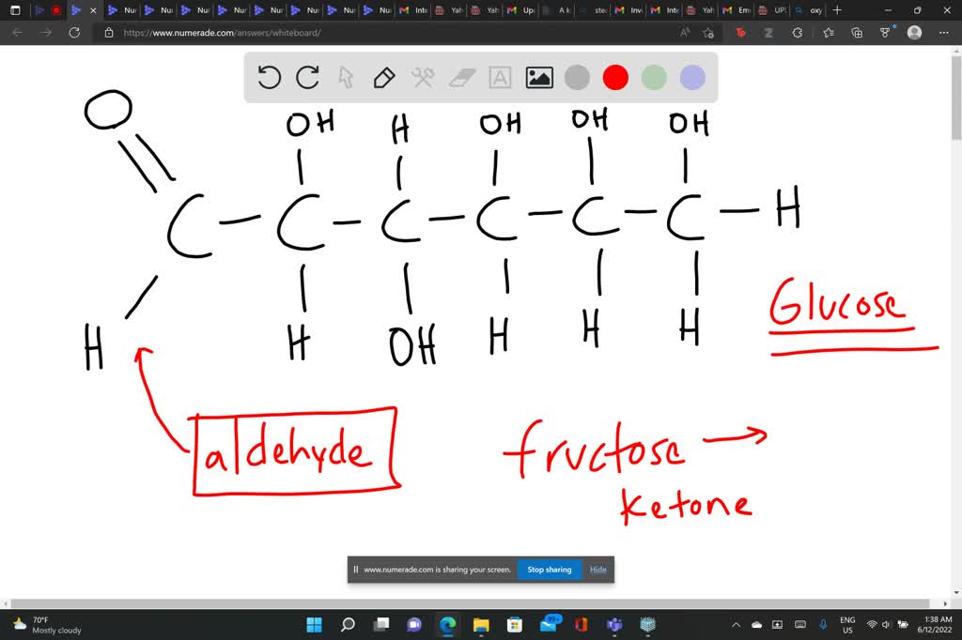Select the Eraser tool

pos(460,78)
